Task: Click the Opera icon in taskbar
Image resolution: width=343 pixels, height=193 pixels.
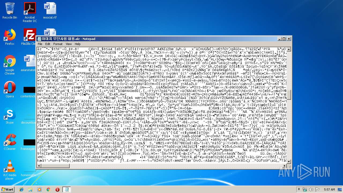Action: coord(57,190)
